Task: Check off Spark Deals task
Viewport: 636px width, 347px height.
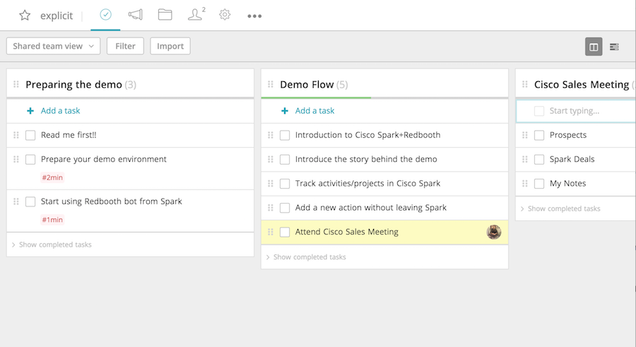Action: pyautogui.click(x=539, y=160)
